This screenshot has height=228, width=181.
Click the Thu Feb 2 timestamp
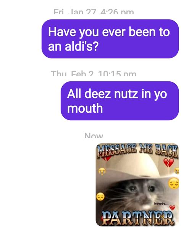click(94, 74)
